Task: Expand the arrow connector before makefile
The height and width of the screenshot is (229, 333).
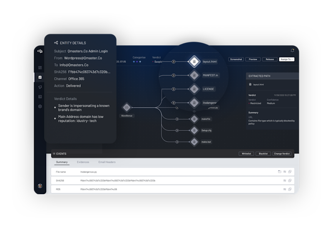Action: pyautogui.click(x=177, y=119)
